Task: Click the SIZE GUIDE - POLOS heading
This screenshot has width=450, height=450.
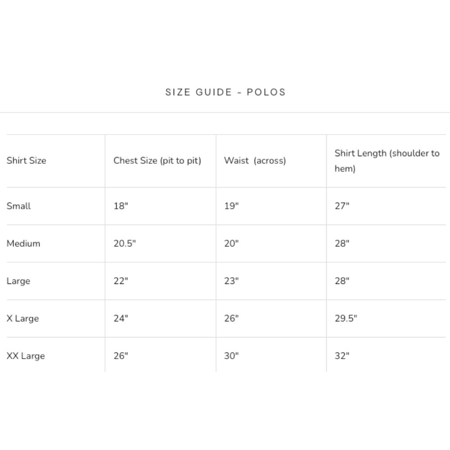Action: (225, 92)
